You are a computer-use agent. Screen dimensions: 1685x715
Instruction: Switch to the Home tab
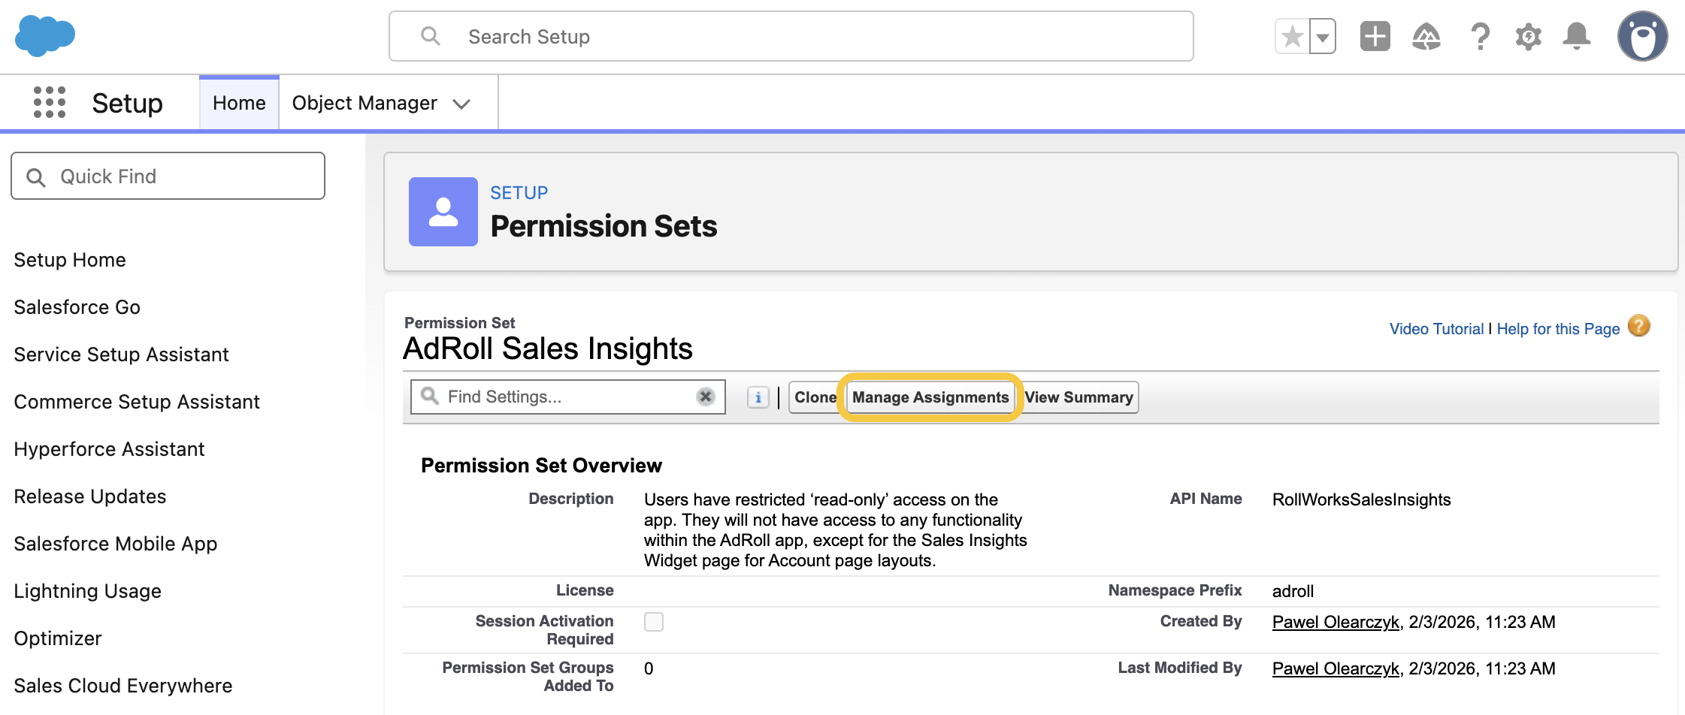pyautogui.click(x=239, y=103)
